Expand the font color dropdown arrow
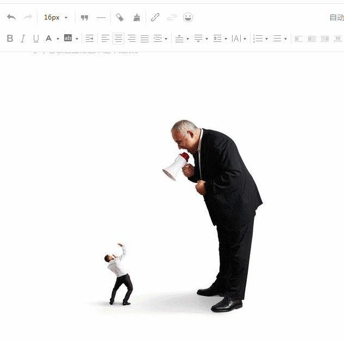344x340 pixels. click(58, 39)
